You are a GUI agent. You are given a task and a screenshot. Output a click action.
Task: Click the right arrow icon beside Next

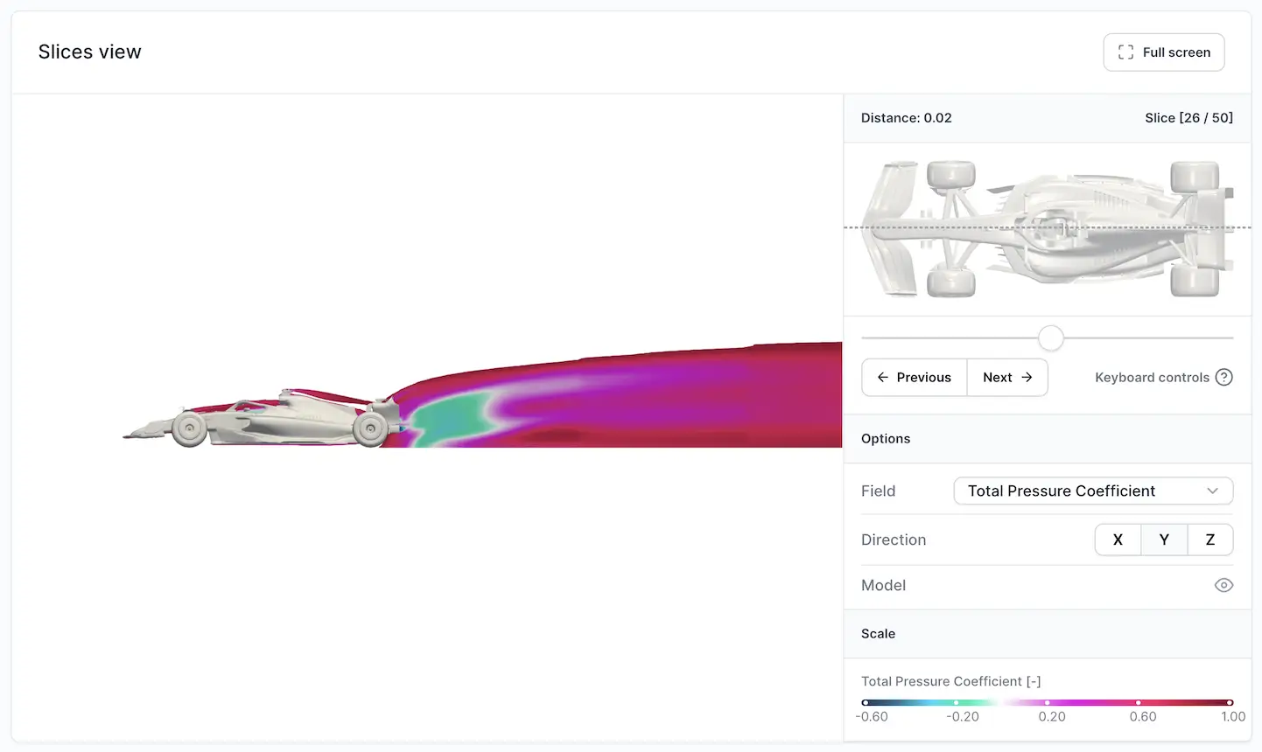coord(1027,378)
